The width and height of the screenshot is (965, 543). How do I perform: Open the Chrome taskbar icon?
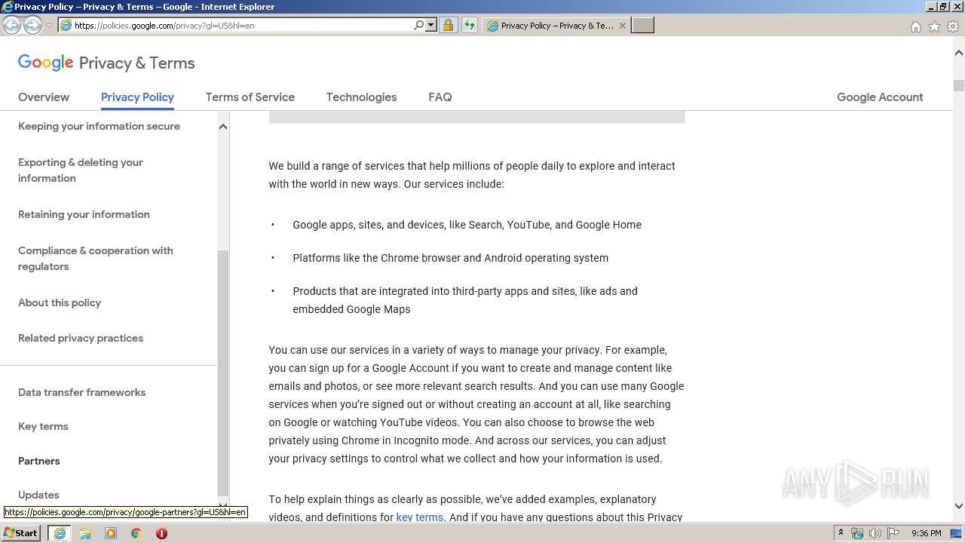pos(136,533)
